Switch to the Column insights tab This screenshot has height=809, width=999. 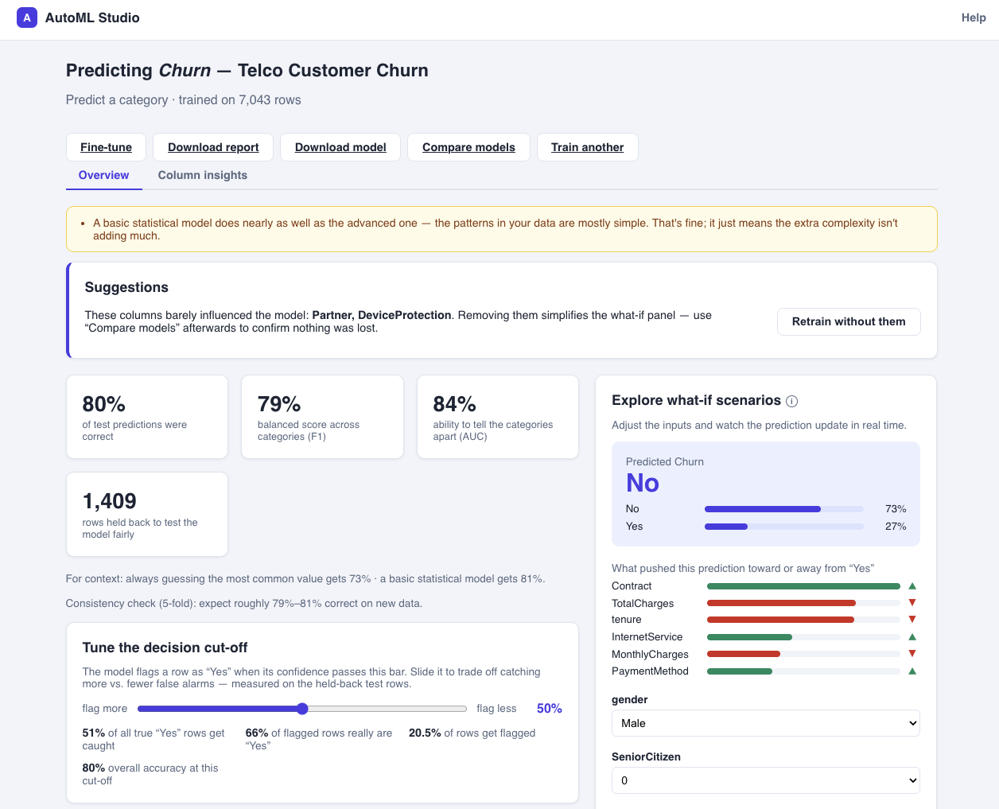point(203,175)
